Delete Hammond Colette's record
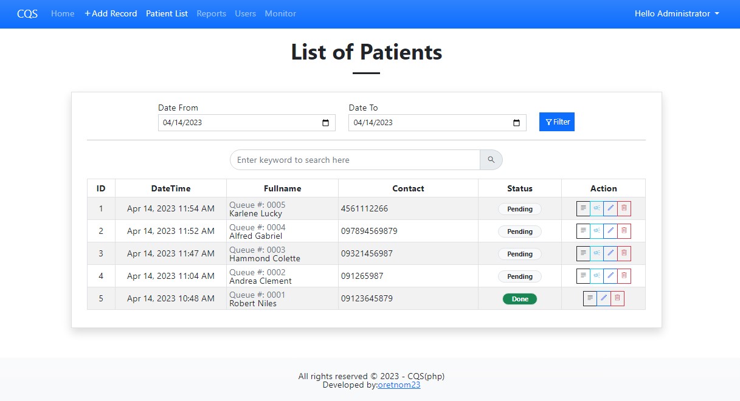 (x=624, y=253)
